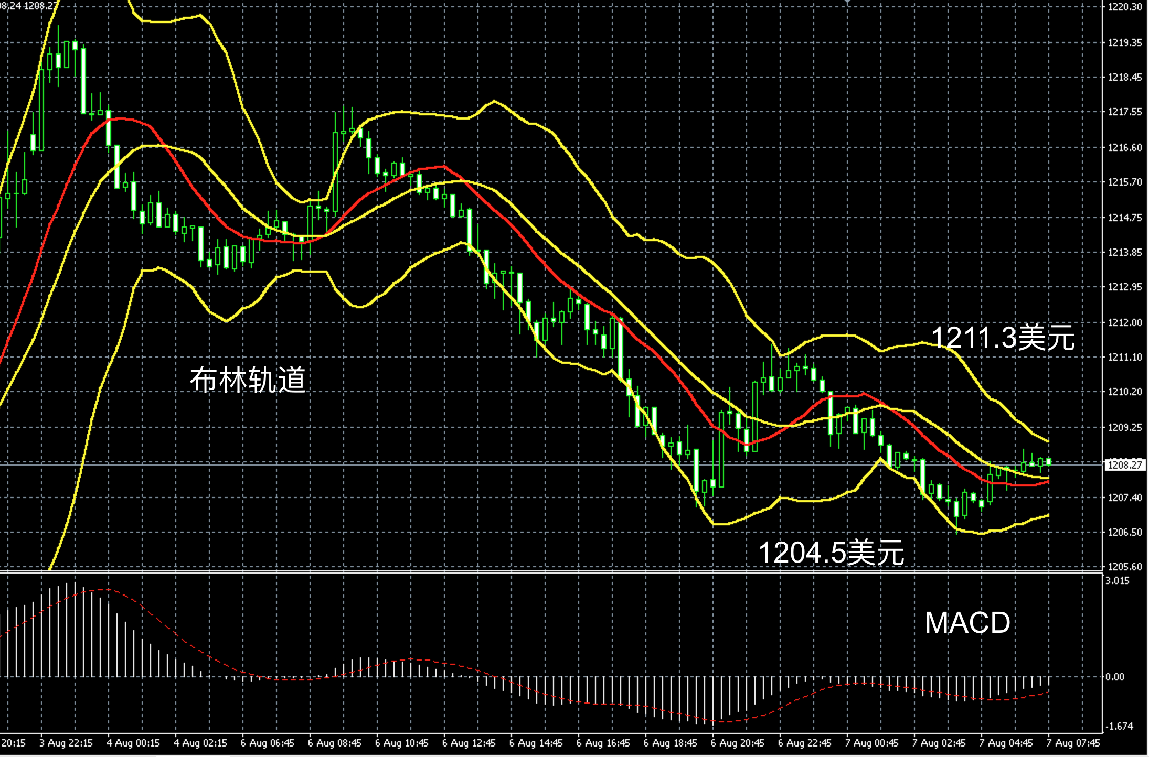This screenshot has height=757, width=1149.
Task: Click the latest candlestick at chart's right edge
Action: point(1048,461)
